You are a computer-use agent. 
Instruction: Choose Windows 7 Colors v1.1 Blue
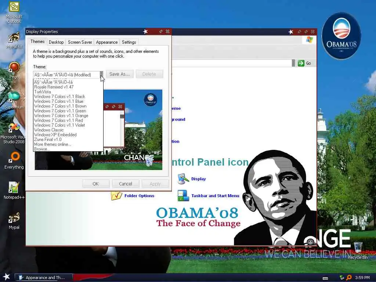tap(68, 101)
